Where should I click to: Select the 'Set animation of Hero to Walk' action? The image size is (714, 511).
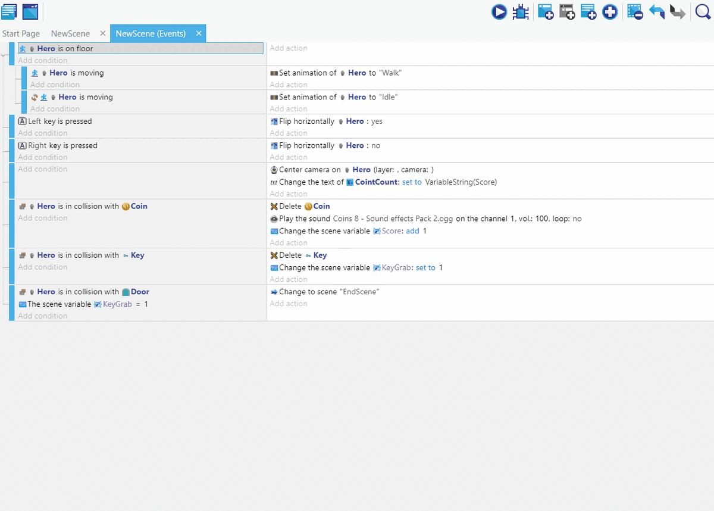(x=336, y=73)
